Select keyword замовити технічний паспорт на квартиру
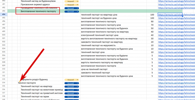195x100 pixels. click(x=102, y=42)
